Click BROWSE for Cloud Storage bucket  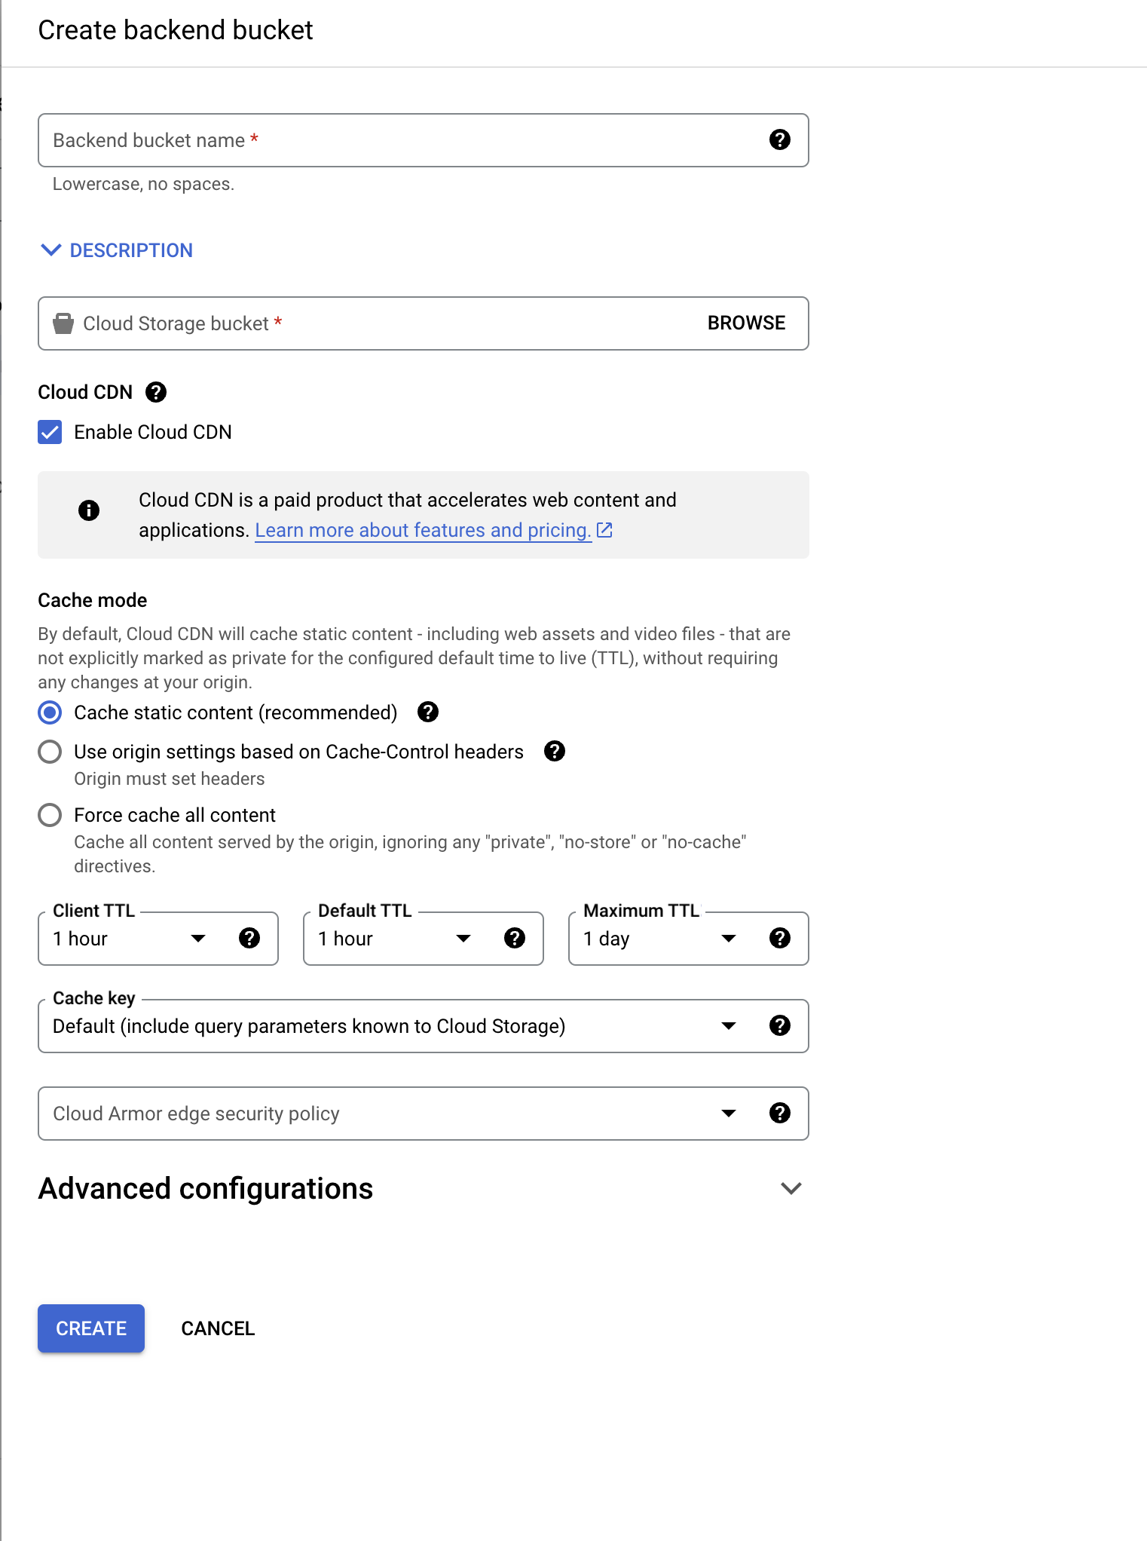[x=746, y=323]
